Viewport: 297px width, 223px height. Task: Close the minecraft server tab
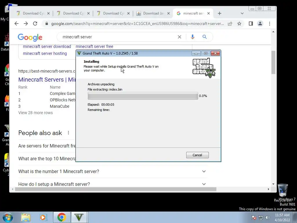(209, 13)
